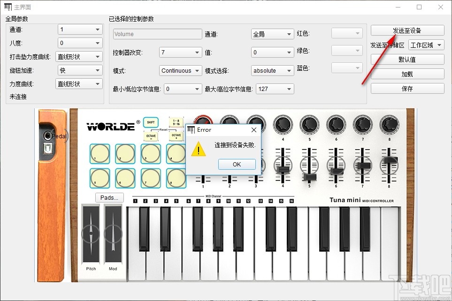Click the Pitch wheel

[90, 234]
